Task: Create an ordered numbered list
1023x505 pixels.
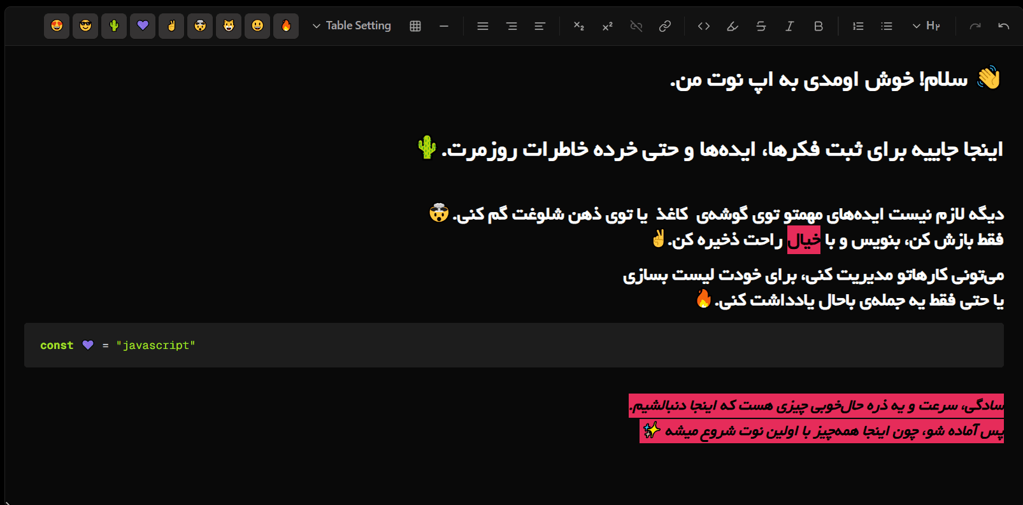Action: tap(858, 26)
